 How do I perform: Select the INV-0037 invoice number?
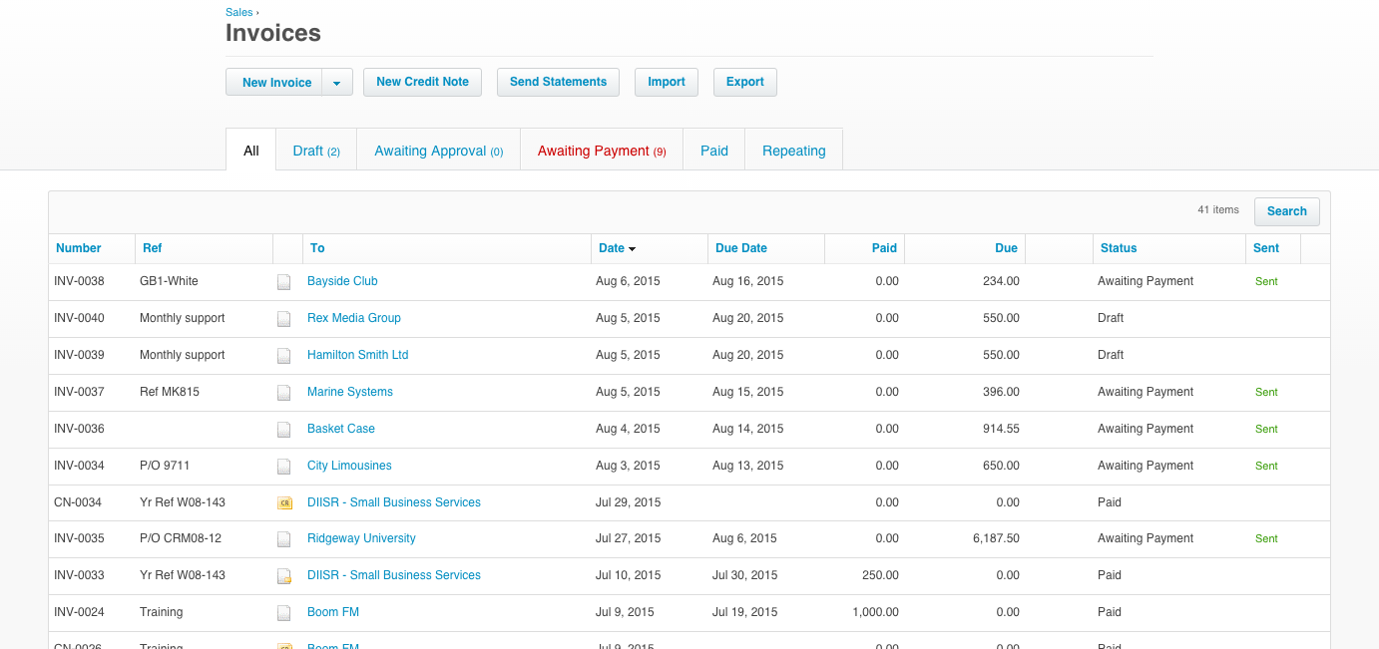pos(79,392)
